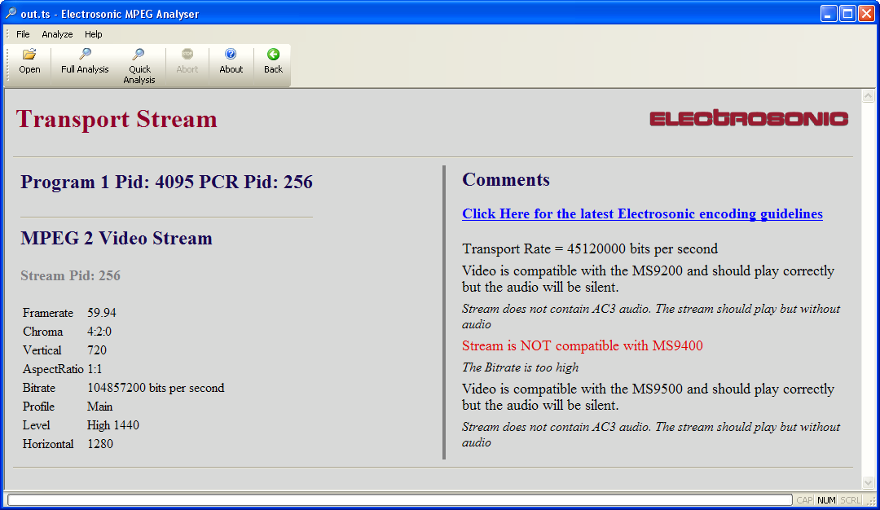
Task: Click the red NOT compatible with MS9400 text
Action: [582, 345]
